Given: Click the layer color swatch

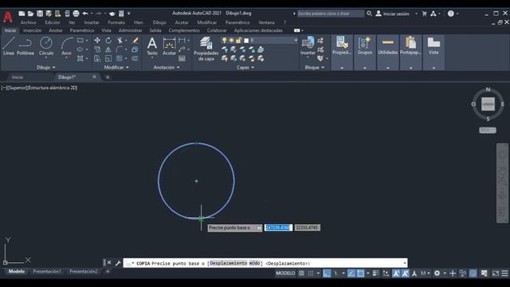Looking at the screenshot, I should pyautogui.click(x=246, y=41).
